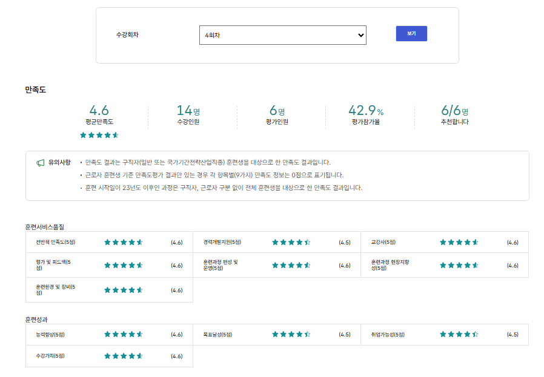Click the star rating for 평가 및 피드백
544x377 pixels.
pos(124,265)
